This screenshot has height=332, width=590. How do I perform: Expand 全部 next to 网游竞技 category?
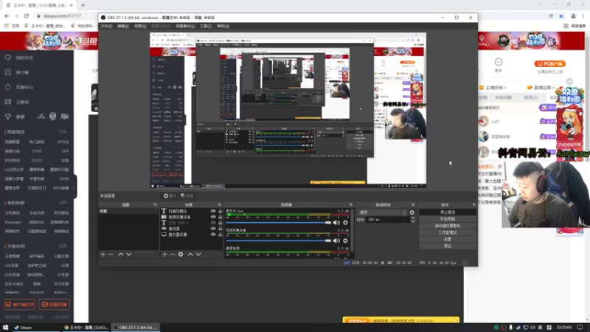click(63, 132)
